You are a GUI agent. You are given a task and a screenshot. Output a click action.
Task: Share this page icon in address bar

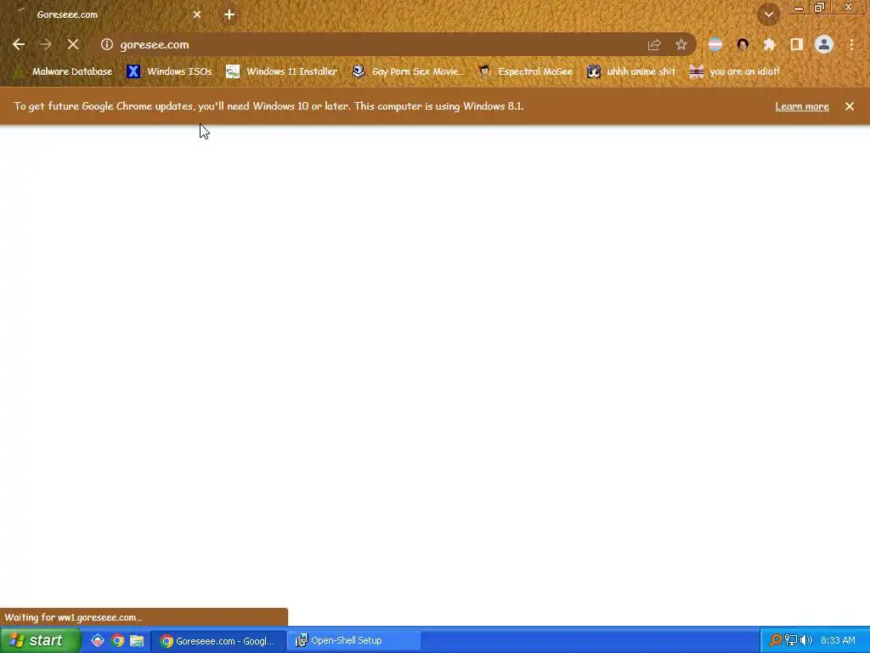[x=654, y=45]
